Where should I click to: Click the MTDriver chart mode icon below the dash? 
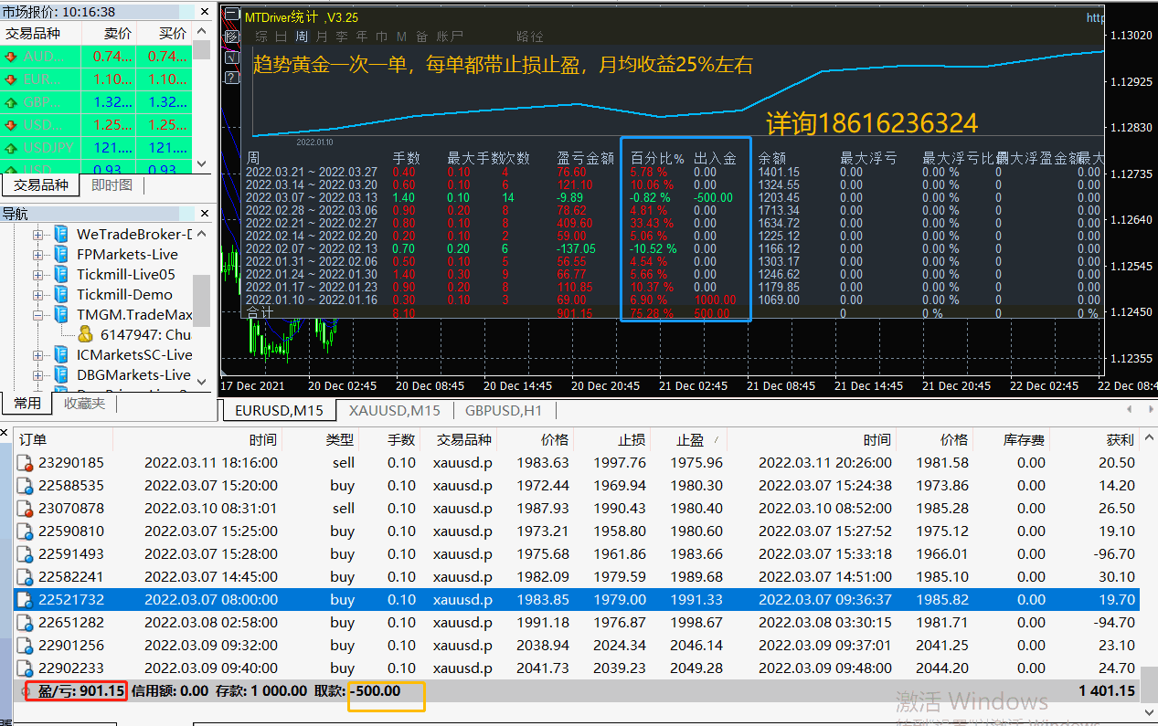click(231, 37)
